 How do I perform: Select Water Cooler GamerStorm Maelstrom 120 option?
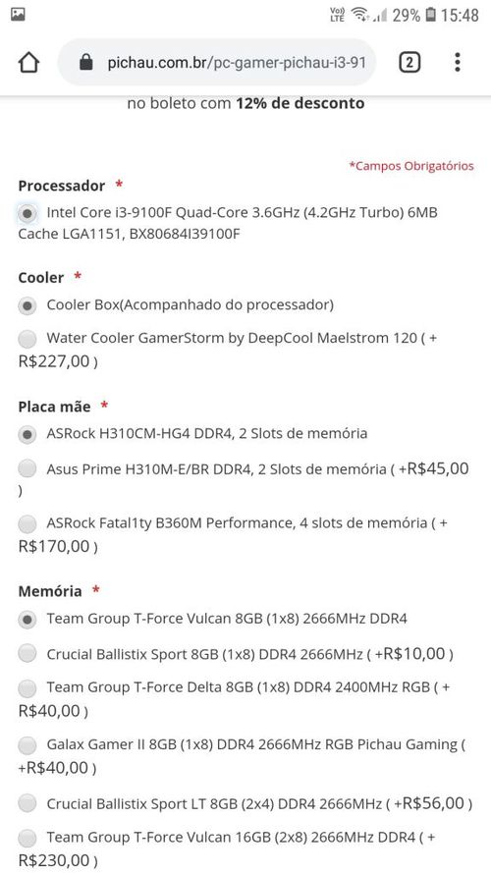[27, 338]
